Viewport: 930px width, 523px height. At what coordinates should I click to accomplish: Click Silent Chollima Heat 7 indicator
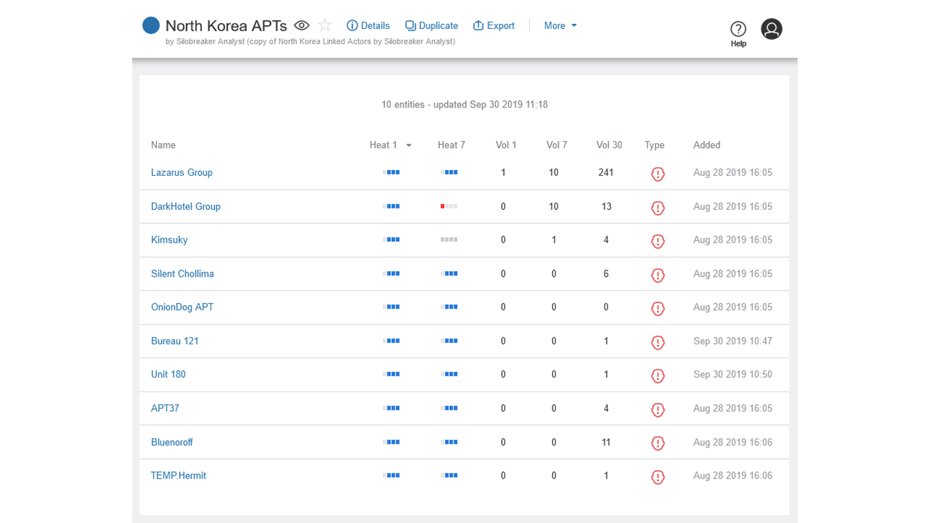click(x=449, y=274)
